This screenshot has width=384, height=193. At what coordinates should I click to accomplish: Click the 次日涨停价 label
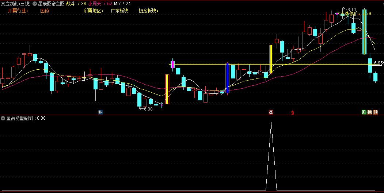[348, 13]
